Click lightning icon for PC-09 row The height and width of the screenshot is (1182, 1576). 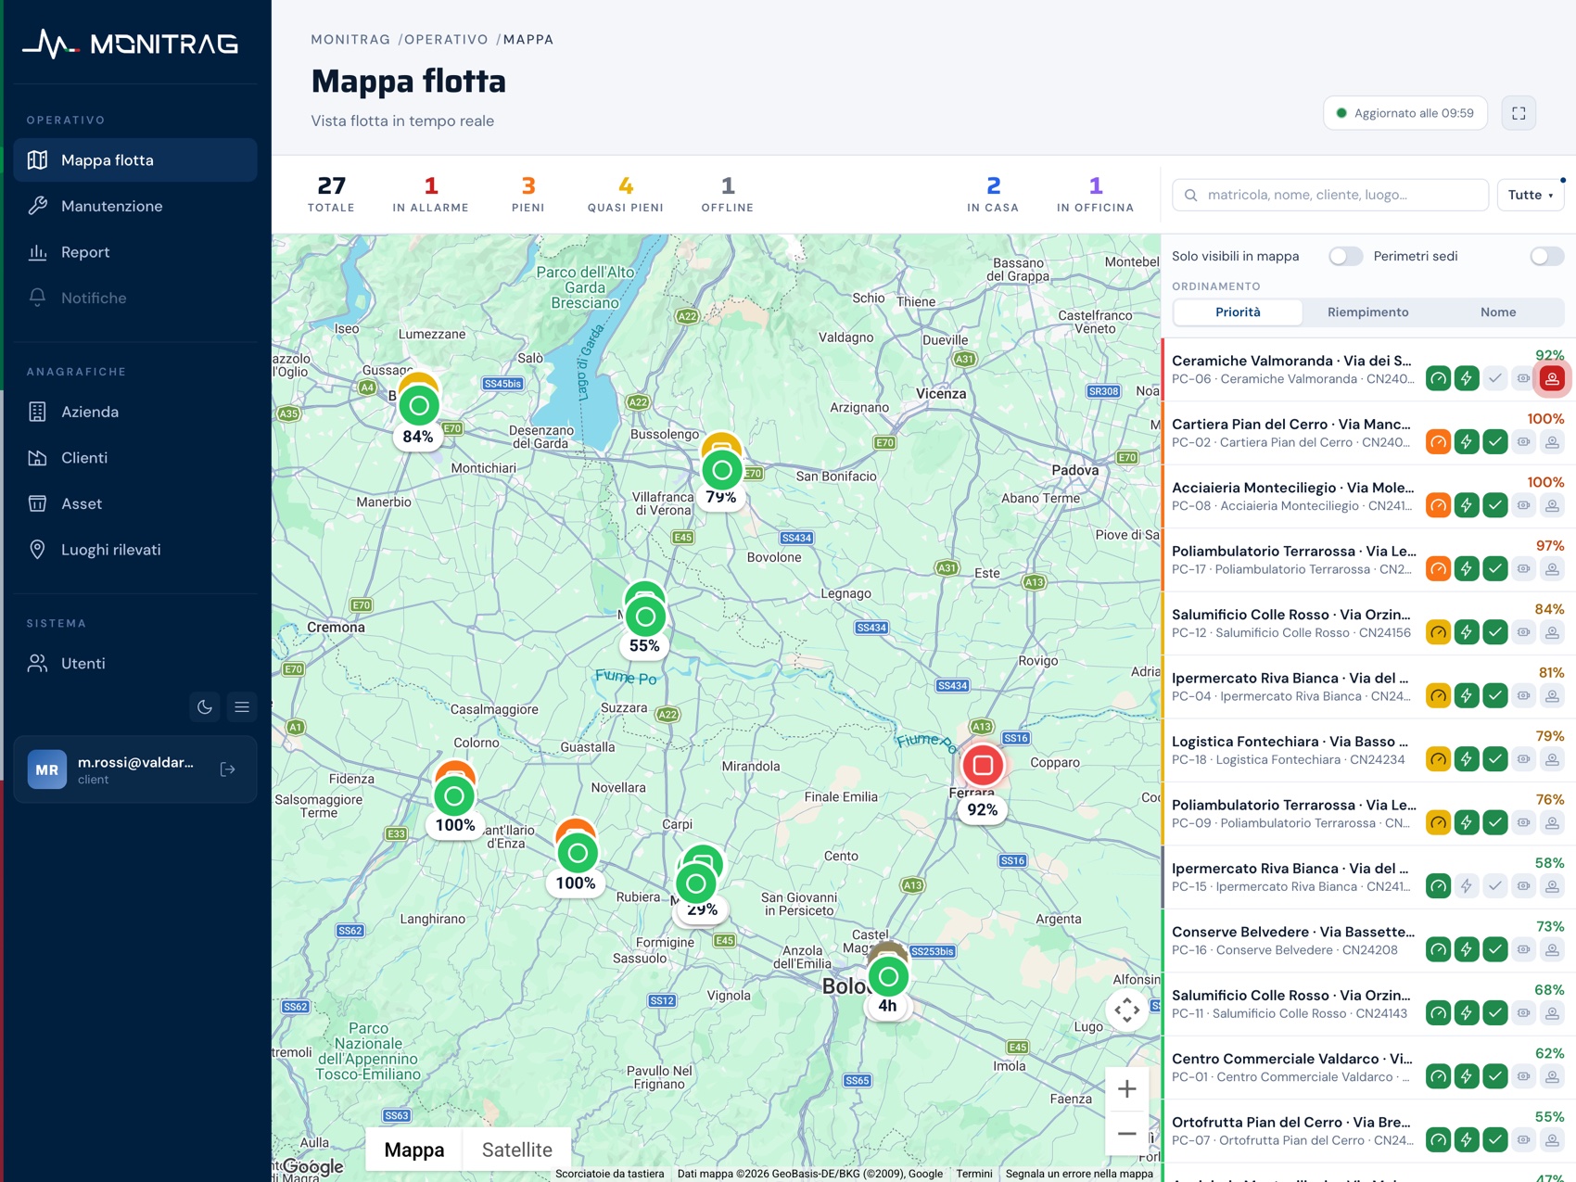pyautogui.click(x=1467, y=823)
